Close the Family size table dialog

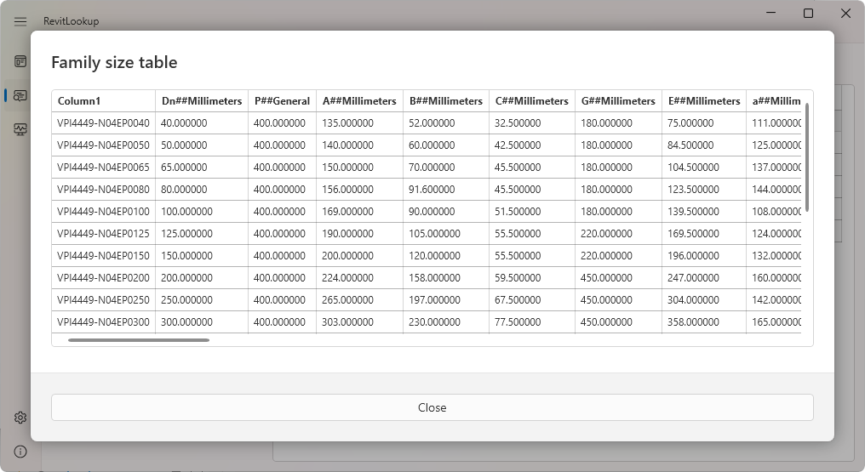click(x=432, y=407)
